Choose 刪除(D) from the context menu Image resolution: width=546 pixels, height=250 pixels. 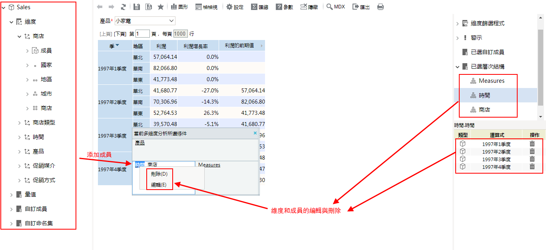(x=159, y=174)
